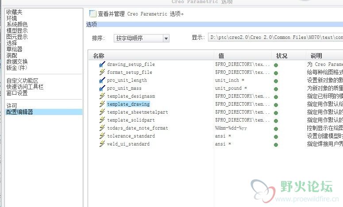Click the lightning icon beside todays_date_note_format

tap(102, 128)
